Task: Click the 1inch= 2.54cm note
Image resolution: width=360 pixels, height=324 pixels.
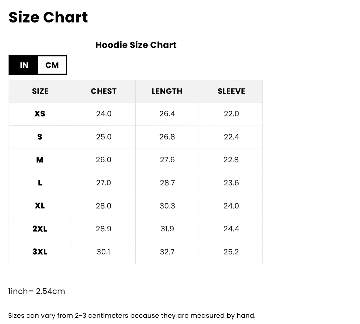Action: coord(37,291)
